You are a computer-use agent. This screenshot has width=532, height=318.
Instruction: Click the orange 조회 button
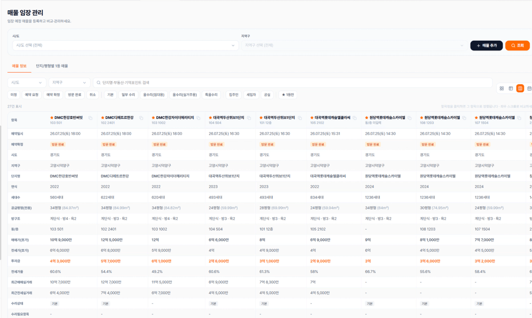coord(517,46)
